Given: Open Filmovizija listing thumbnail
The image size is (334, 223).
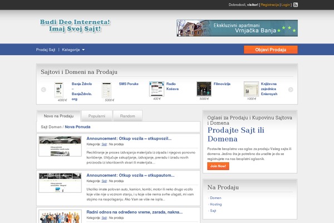Looking at the screenshot, I should coord(204,89).
